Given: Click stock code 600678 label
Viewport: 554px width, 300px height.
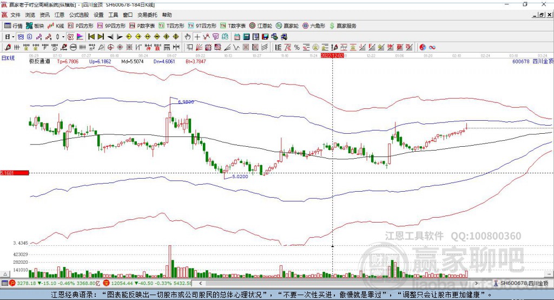Looking at the screenshot, I should pos(521,62).
